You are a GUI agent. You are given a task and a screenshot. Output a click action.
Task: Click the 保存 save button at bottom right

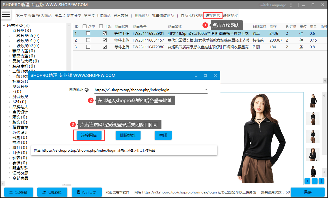pyautogui.click(x=308, y=192)
